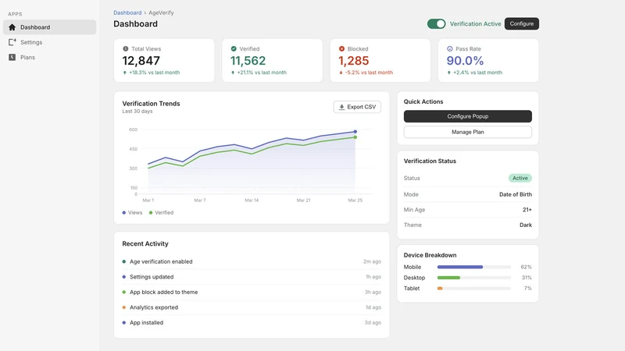
Task: Click the Configure Popup button
Action: point(467,116)
